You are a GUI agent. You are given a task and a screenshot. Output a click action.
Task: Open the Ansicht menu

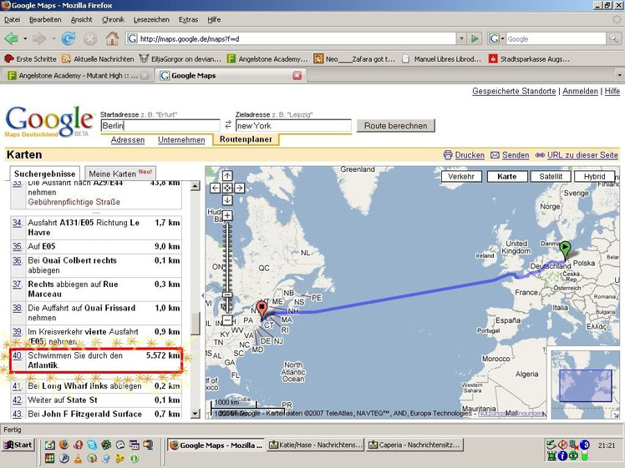point(81,19)
